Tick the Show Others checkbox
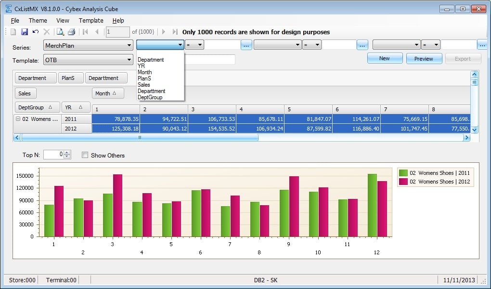The width and height of the screenshot is (491, 289). point(85,155)
